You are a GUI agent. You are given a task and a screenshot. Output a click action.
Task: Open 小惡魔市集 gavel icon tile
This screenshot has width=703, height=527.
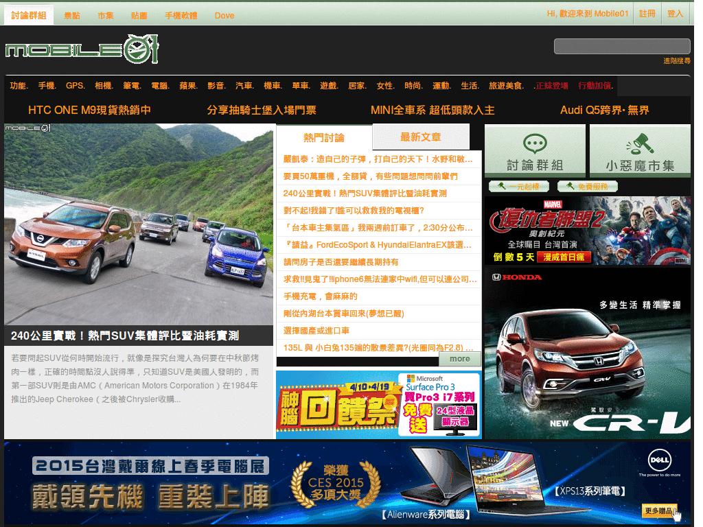640,151
